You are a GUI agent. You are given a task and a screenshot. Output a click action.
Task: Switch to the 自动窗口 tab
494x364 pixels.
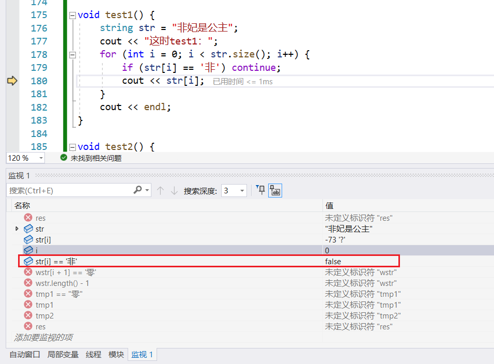[x=25, y=355]
